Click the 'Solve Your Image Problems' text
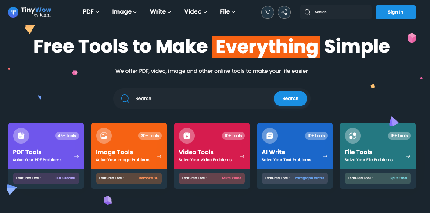 click(x=123, y=160)
